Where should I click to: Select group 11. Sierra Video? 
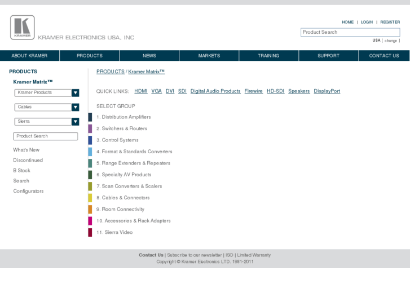(x=114, y=232)
